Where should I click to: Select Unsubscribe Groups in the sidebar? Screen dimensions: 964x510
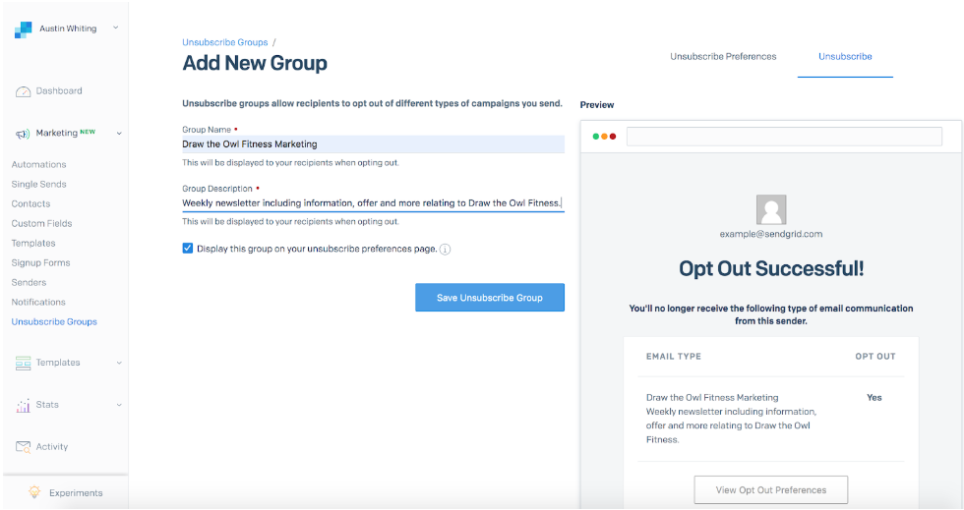54,322
